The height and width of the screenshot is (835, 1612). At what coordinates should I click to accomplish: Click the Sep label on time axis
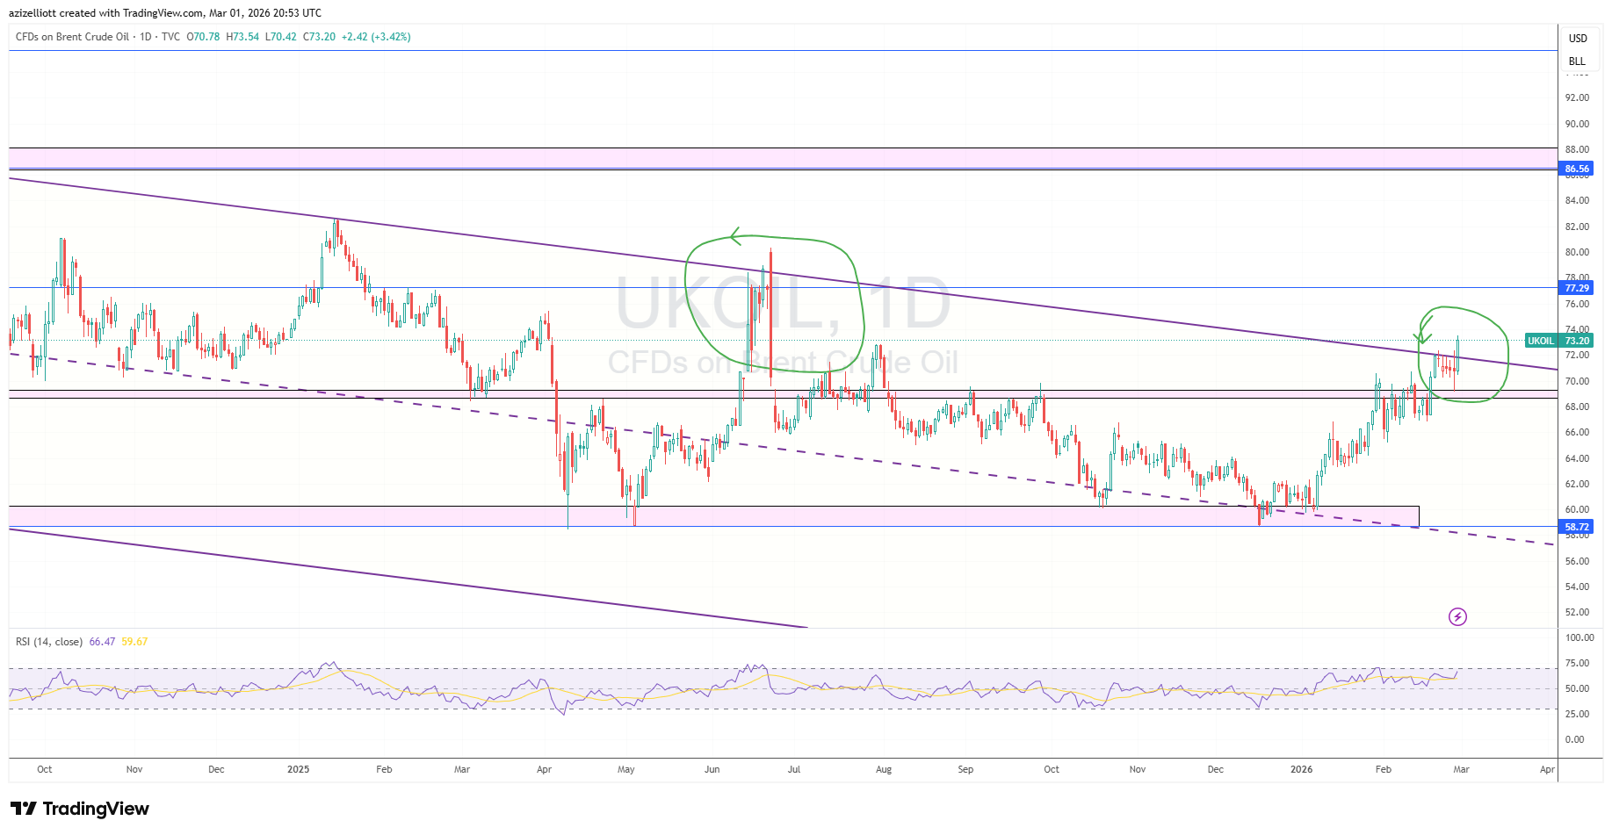965,769
